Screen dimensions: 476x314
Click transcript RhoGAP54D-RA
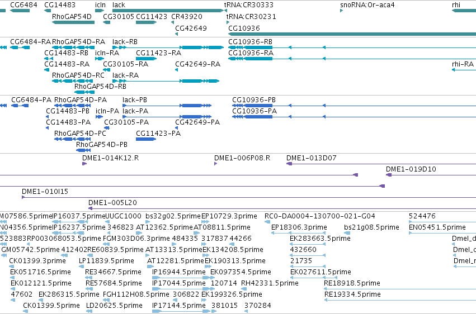(x=79, y=41)
